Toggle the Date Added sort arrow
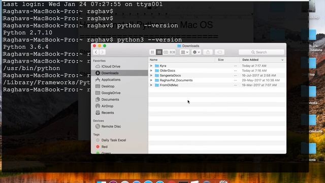The width and height of the screenshot is (325, 183). click(x=282, y=60)
